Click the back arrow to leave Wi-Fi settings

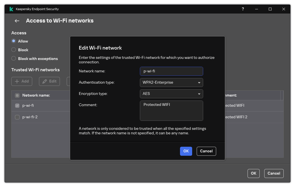coord(17,21)
